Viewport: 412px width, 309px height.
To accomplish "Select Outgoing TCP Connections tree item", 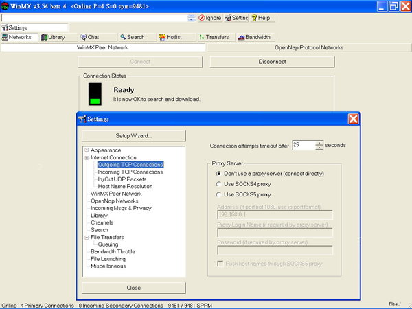I will [130, 165].
